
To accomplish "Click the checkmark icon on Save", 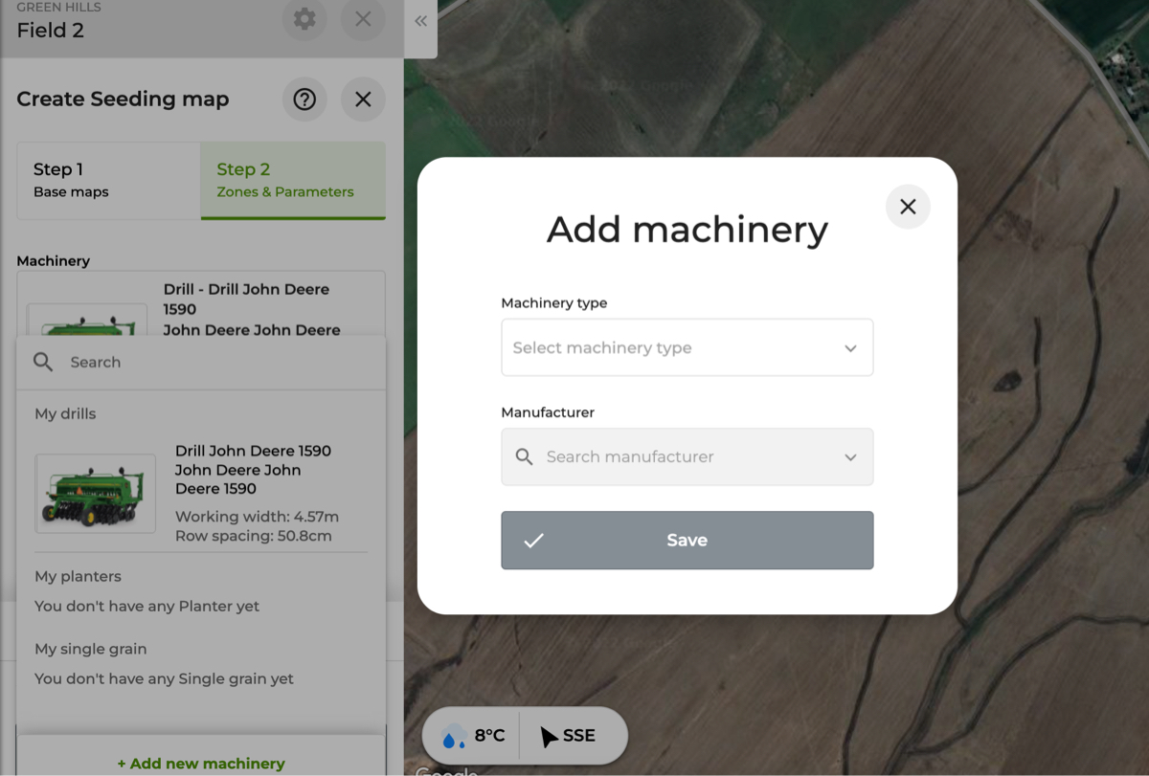I will point(533,541).
